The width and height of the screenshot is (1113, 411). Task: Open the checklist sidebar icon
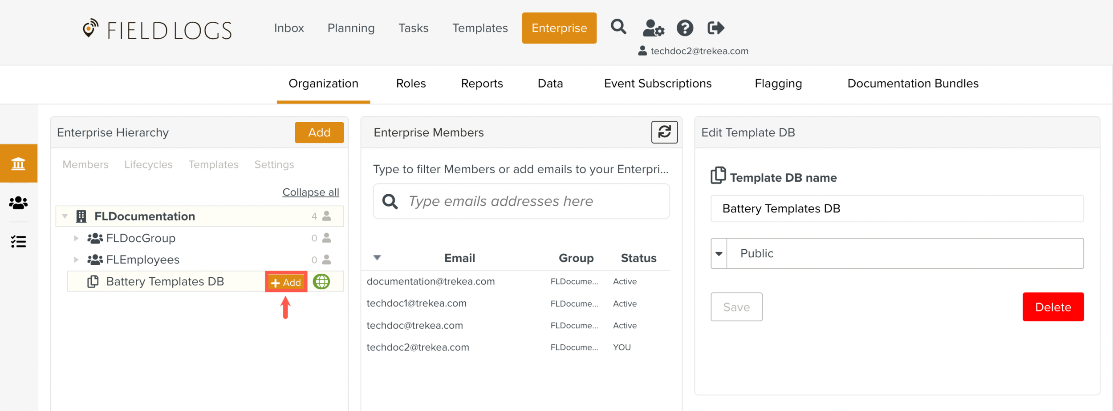tap(18, 241)
